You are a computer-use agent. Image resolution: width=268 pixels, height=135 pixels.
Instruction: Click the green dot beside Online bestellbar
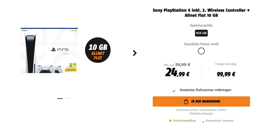click(x=170, y=121)
